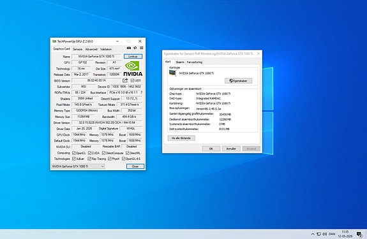Open the GPU-Z hamburger menu icon
367x239 pixels.
tap(142, 48)
